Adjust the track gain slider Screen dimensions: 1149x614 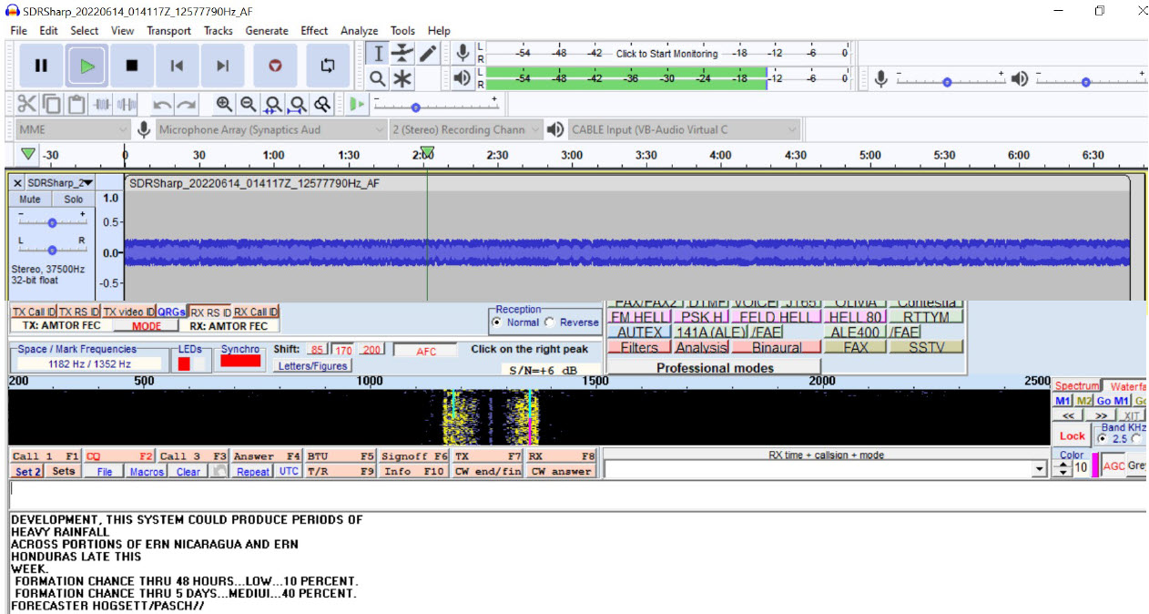[52, 222]
